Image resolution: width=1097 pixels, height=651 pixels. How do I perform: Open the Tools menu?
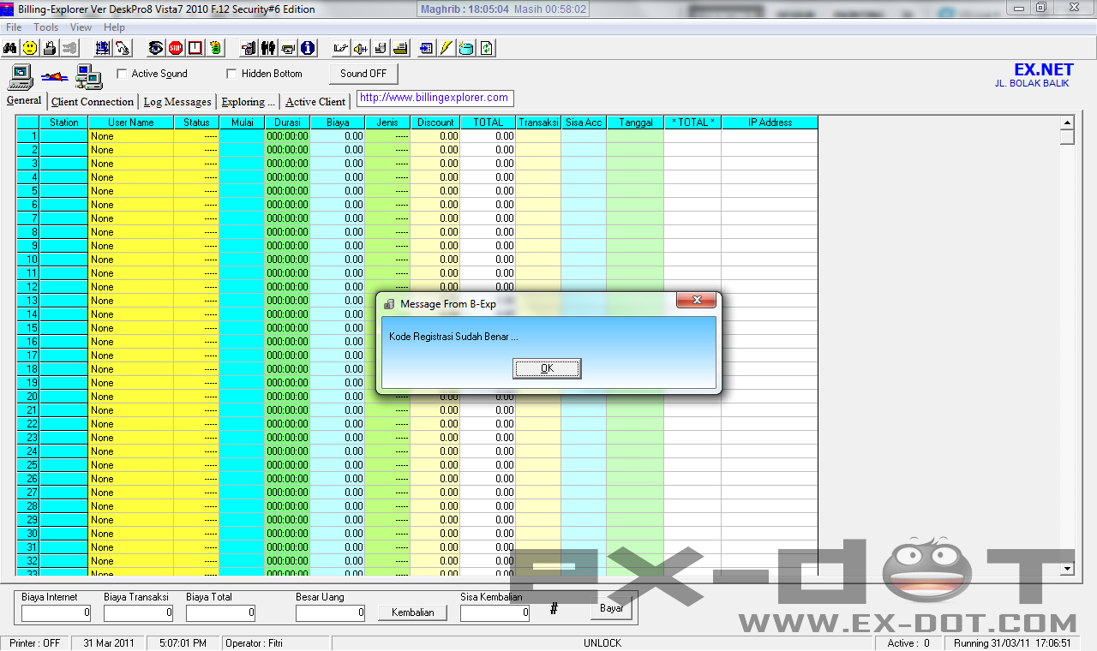pyautogui.click(x=45, y=27)
